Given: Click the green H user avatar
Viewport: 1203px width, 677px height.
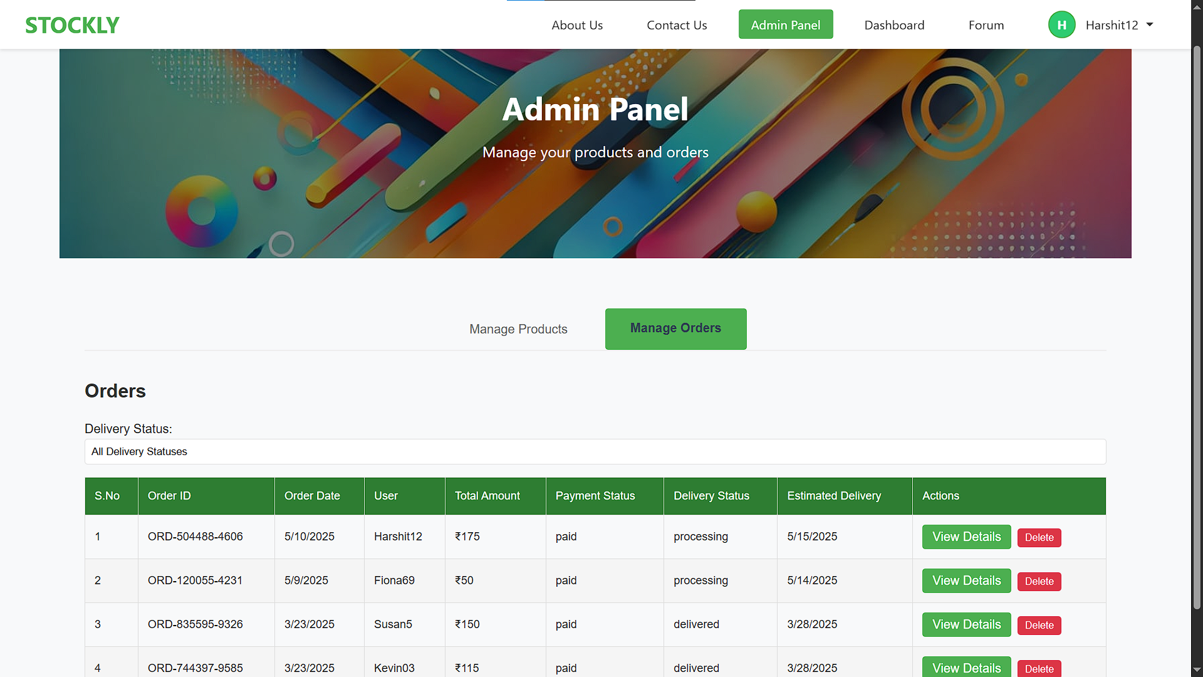Looking at the screenshot, I should (1061, 25).
